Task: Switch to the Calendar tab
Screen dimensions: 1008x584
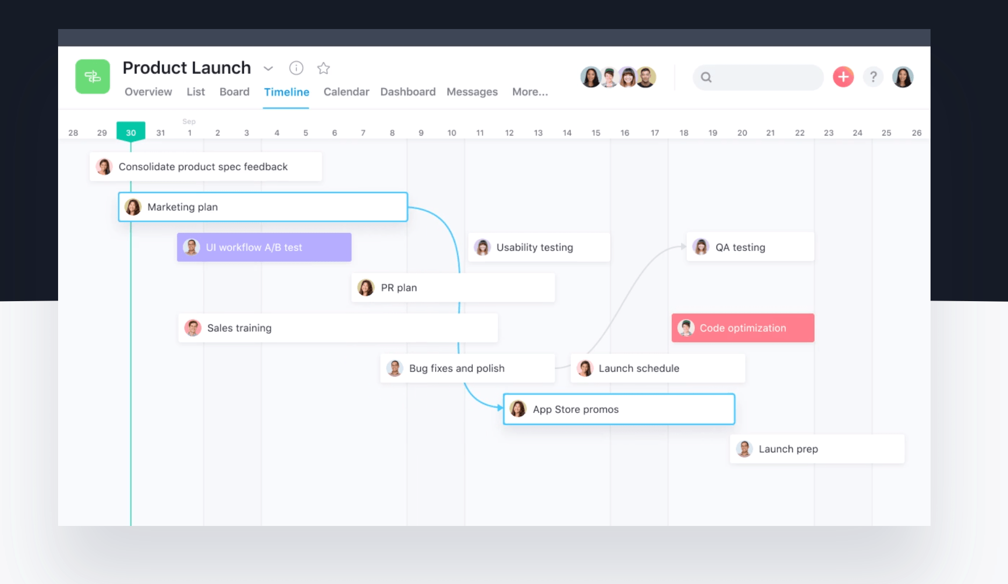Action: coord(346,91)
